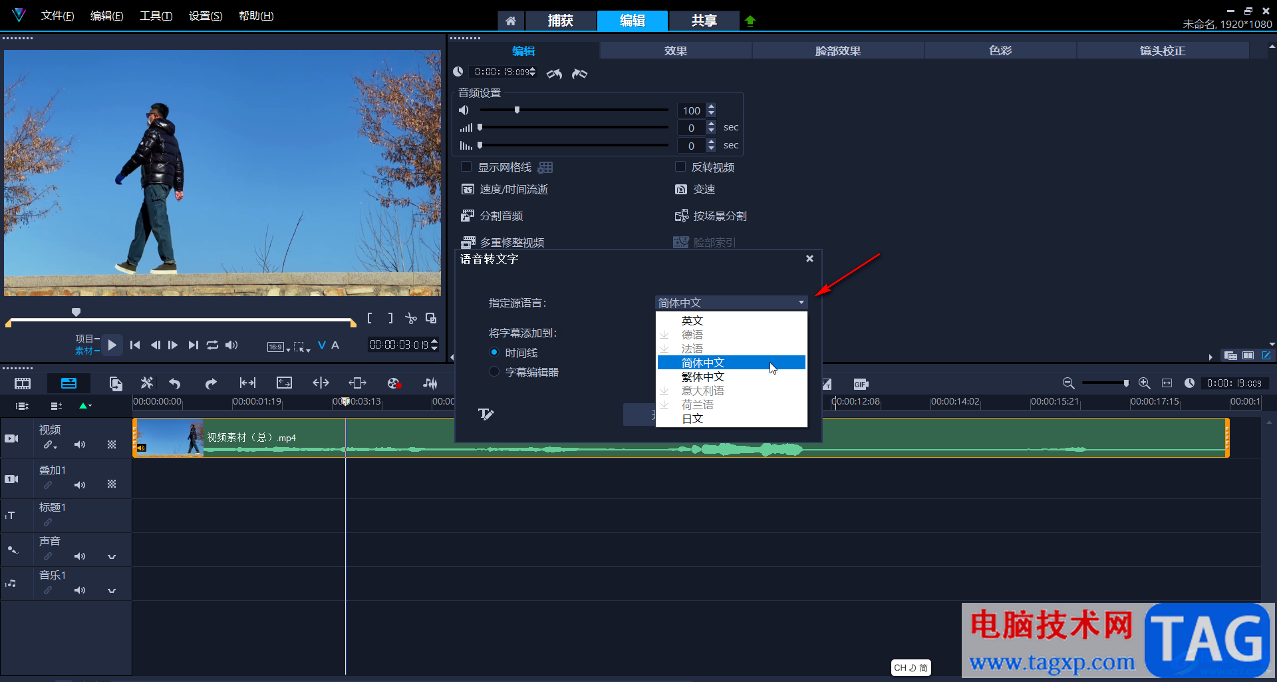Image resolution: width=1277 pixels, height=682 pixels.
Task: Close the speech to text dialog
Action: point(809,259)
